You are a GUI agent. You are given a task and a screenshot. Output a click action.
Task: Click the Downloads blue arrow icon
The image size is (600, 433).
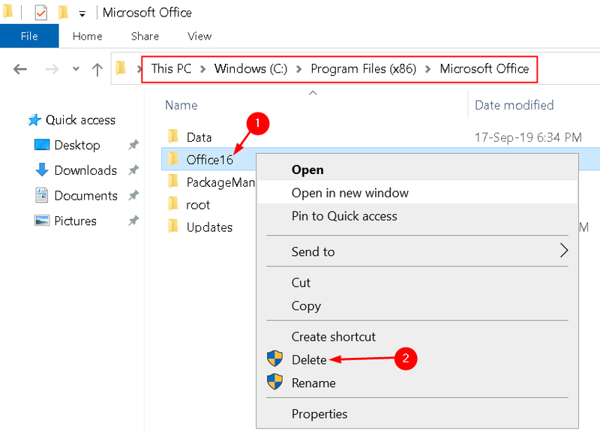(x=42, y=170)
